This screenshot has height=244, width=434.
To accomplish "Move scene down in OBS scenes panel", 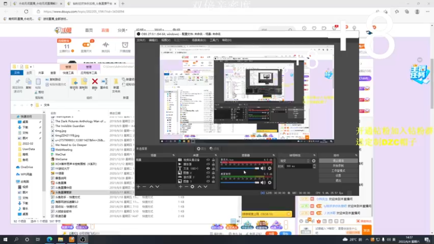I will pyautogui.click(x=157, y=187).
